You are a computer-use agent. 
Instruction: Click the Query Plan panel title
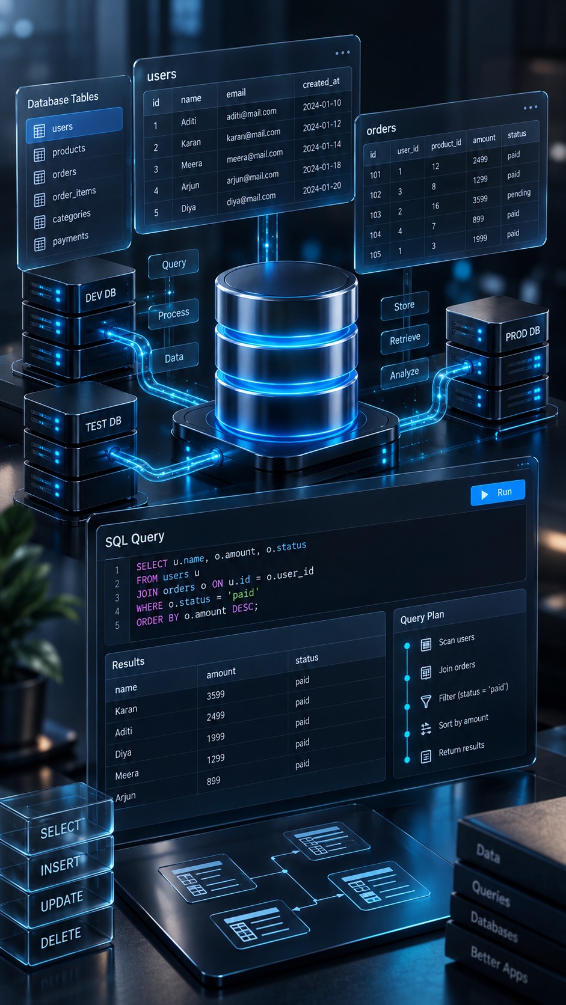pyautogui.click(x=422, y=616)
